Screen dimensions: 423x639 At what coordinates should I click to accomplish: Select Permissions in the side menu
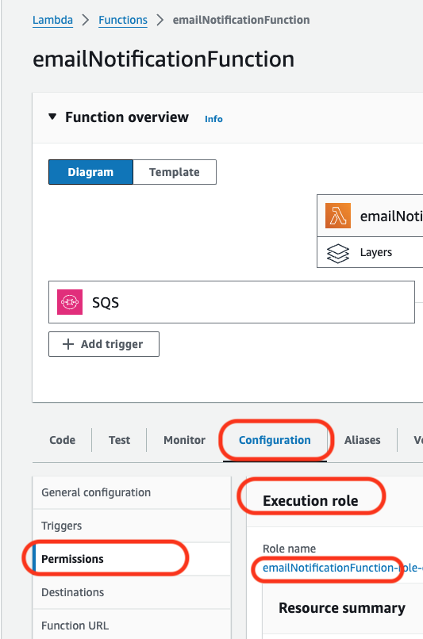pyautogui.click(x=132, y=559)
